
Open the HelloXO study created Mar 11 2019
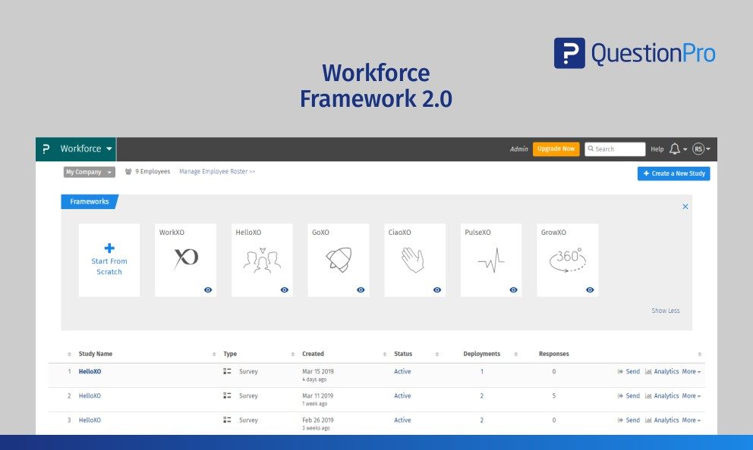tap(90, 396)
